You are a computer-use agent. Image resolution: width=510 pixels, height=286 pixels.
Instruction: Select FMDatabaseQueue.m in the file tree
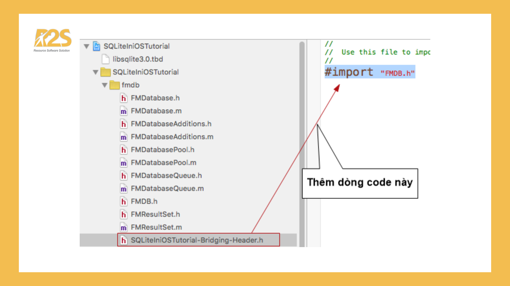(167, 189)
